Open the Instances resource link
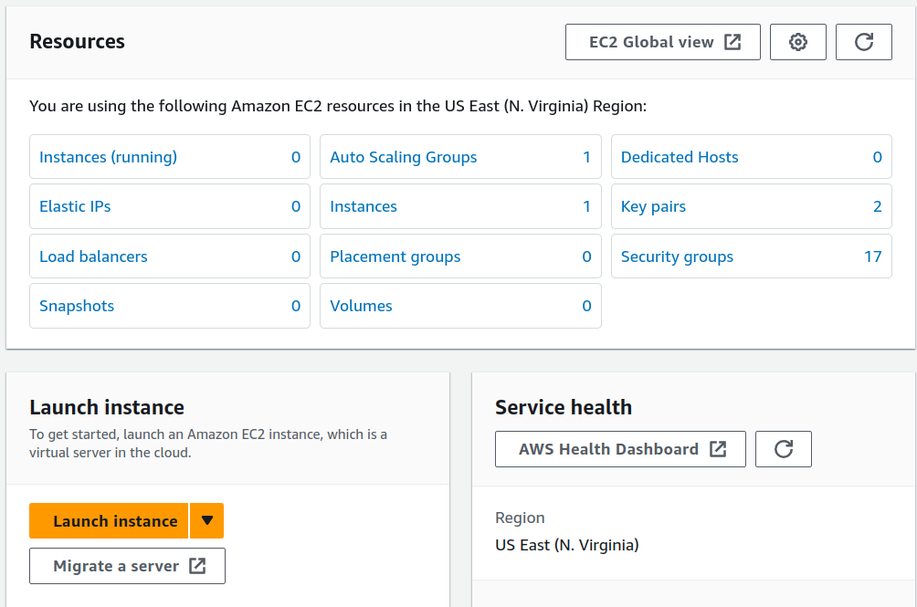The width and height of the screenshot is (917, 607). pyautogui.click(x=363, y=206)
